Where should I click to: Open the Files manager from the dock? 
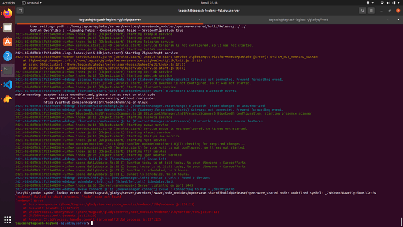point(8,27)
